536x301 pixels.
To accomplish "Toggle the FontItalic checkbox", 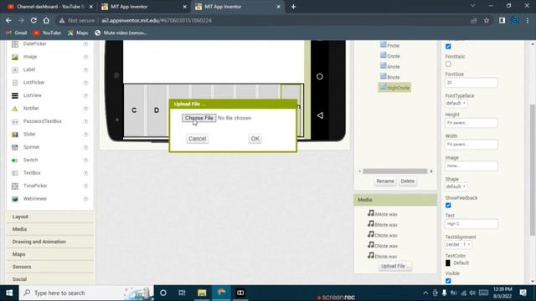I will (448, 64).
